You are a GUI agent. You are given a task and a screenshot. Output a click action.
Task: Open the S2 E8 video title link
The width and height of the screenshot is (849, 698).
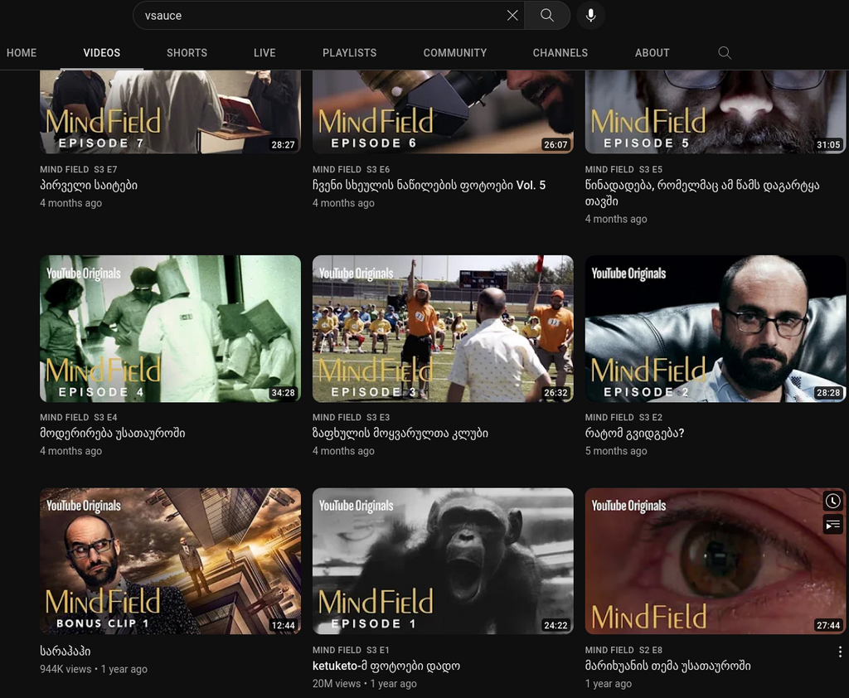(667, 666)
